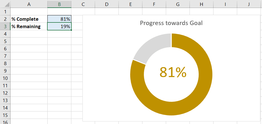Select column B header
Screen dimensions: 262x124
59,4
